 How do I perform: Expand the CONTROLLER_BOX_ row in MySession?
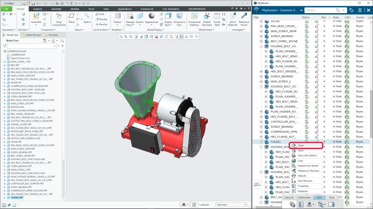[261, 122]
